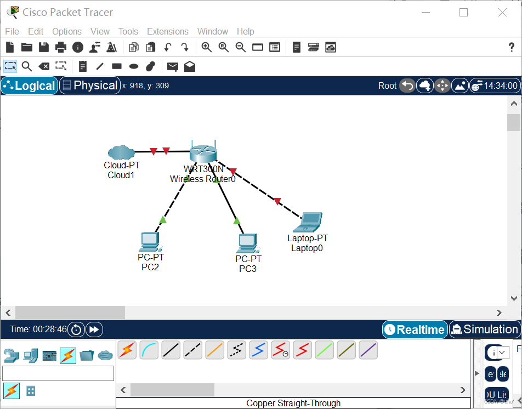522x409 pixels.
Task: Choose the Draw Rectangle tool
Action: (116, 66)
